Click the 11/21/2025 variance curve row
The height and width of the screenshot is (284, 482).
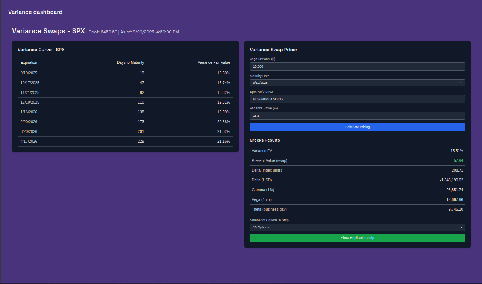125,92
